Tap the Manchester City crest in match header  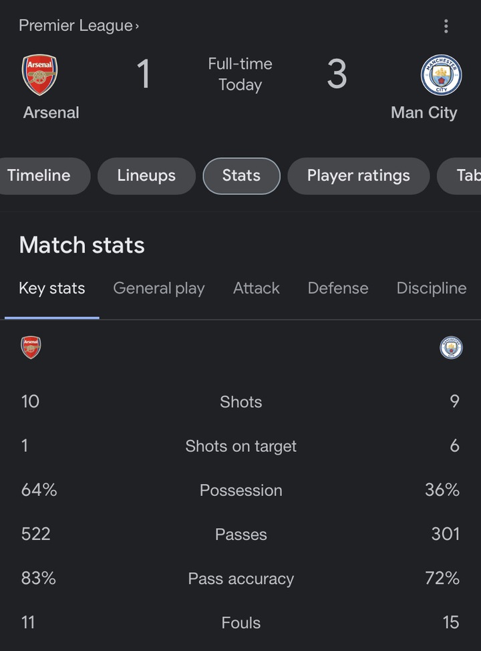442,75
